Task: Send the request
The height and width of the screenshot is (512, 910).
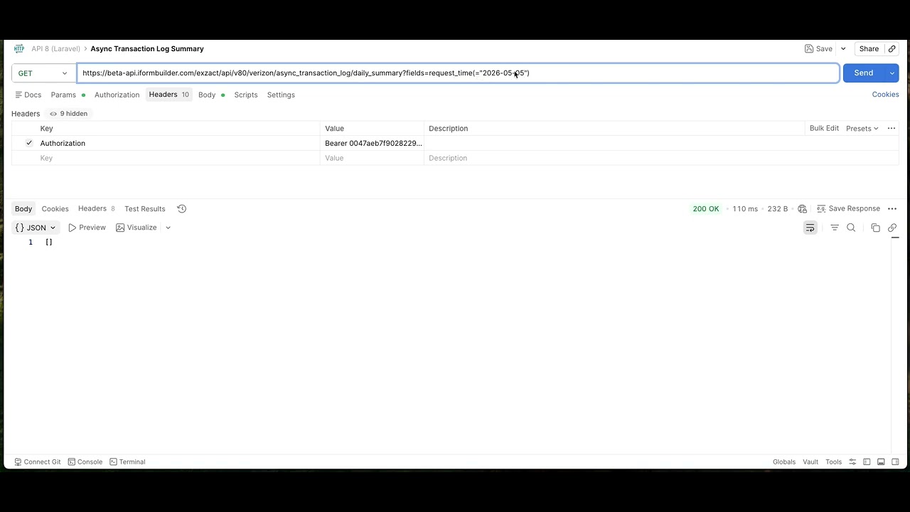Action: [x=863, y=73]
